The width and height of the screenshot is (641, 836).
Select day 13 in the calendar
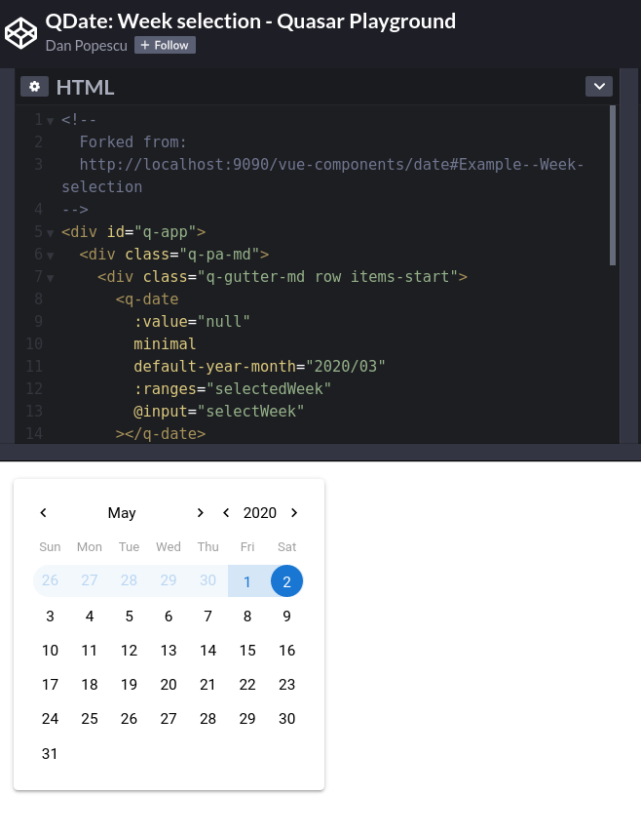tap(169, 651)
